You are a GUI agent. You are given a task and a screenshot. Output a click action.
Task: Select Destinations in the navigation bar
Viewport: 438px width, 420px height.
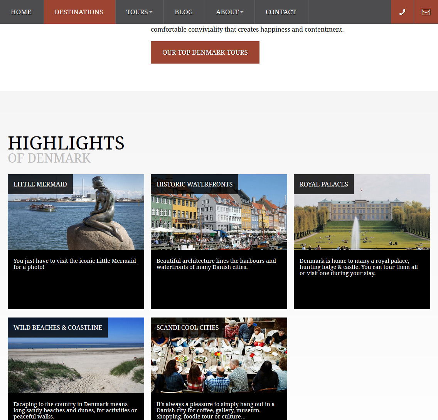click(x=79, y=12)
